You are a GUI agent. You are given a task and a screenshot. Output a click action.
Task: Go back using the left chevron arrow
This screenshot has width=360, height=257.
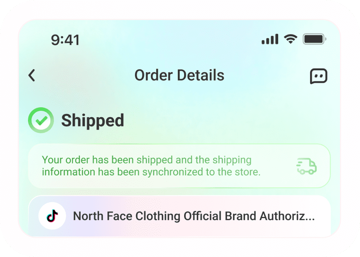pyautogui.click(x=32, y=75)
